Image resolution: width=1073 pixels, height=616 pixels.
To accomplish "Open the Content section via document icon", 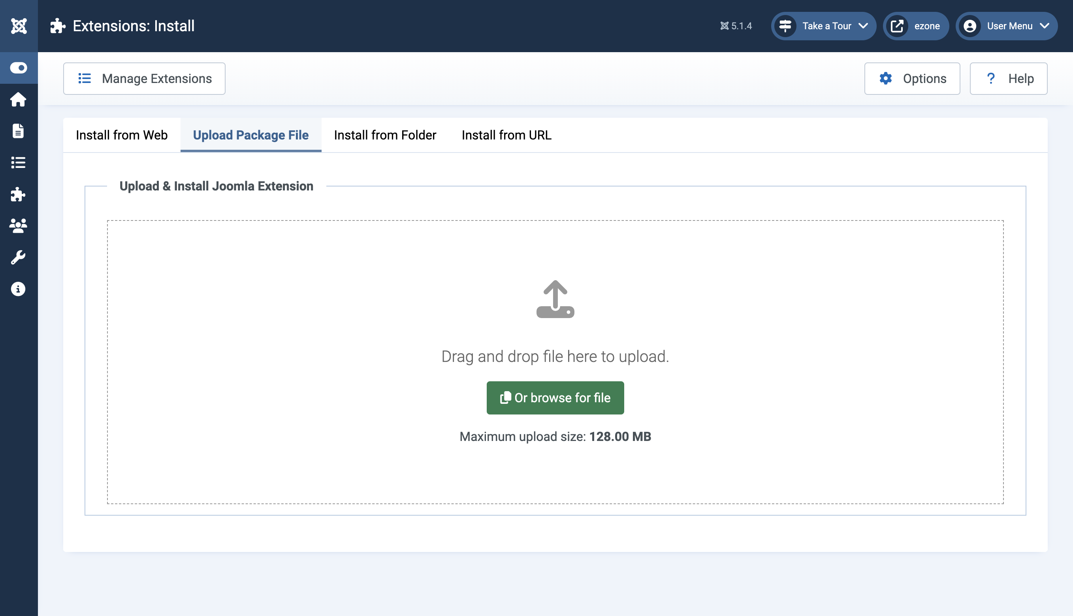I will click(18, 131).
